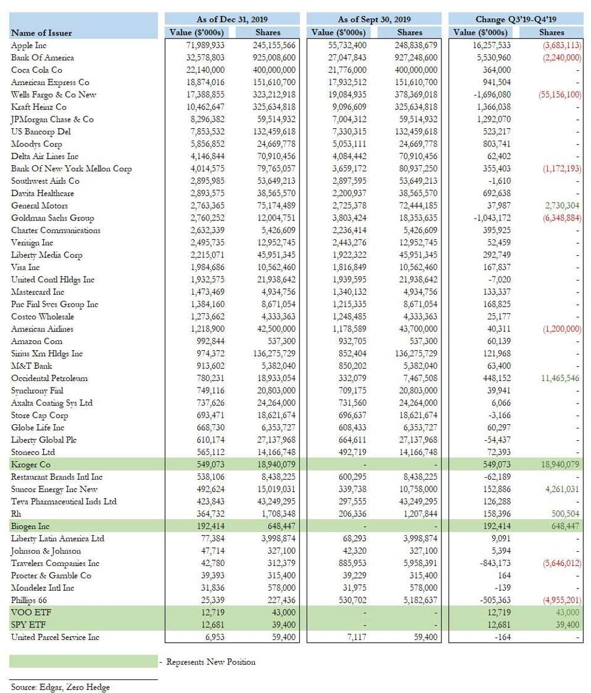This screenshot has width=591, height=693.
Task: Click the Source: Edgar, Zero Hedge text
Action: pyautogui.click(x=60, y=687)
